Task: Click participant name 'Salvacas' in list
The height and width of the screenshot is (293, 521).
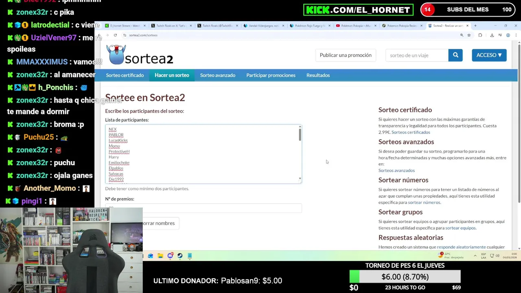Action: coord(116,174)
